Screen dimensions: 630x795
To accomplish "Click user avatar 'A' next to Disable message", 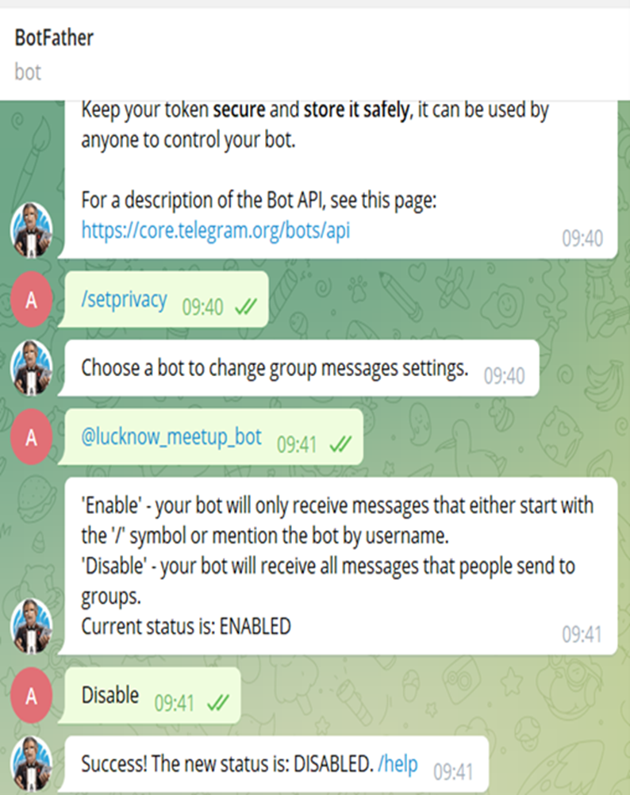I will click(32, 695).
